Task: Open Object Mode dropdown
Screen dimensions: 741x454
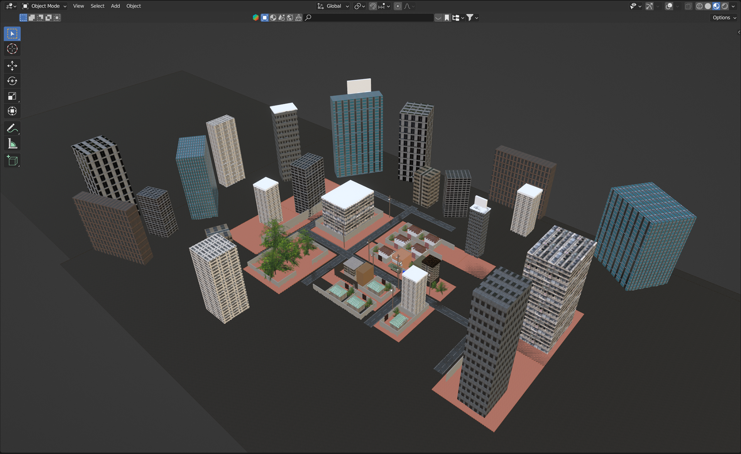Action: [x=44, y=6]
